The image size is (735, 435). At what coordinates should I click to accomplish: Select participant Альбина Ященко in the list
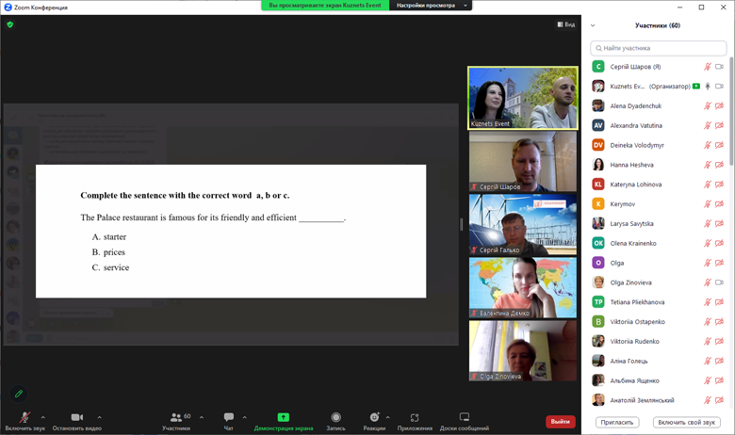click(x=658, y=380)
